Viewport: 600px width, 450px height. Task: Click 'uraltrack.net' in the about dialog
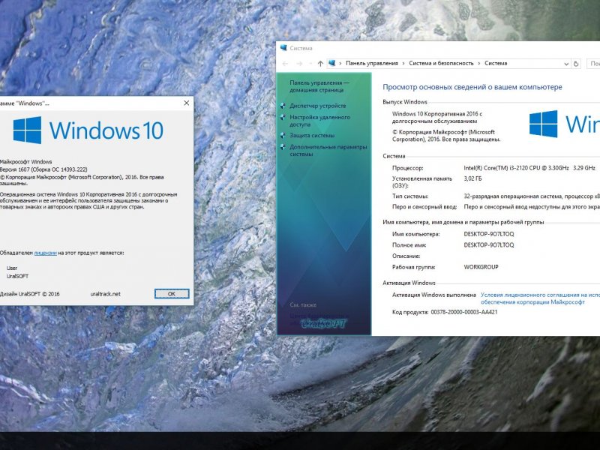tap(105, 294)
